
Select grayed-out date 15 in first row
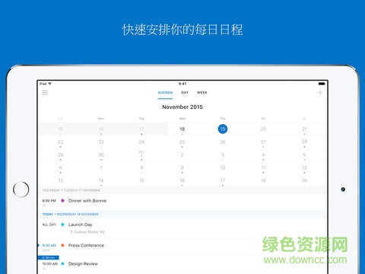pyautogui.click(x=60, y=129)
